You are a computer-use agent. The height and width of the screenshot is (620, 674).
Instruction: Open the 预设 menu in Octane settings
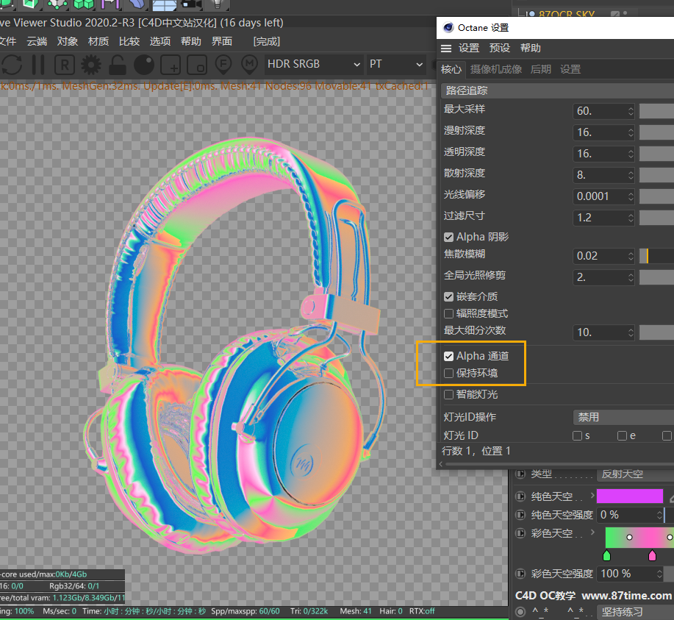[500, 49]
